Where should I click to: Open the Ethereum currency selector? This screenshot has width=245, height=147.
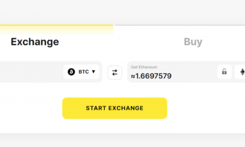coord(240,72)
